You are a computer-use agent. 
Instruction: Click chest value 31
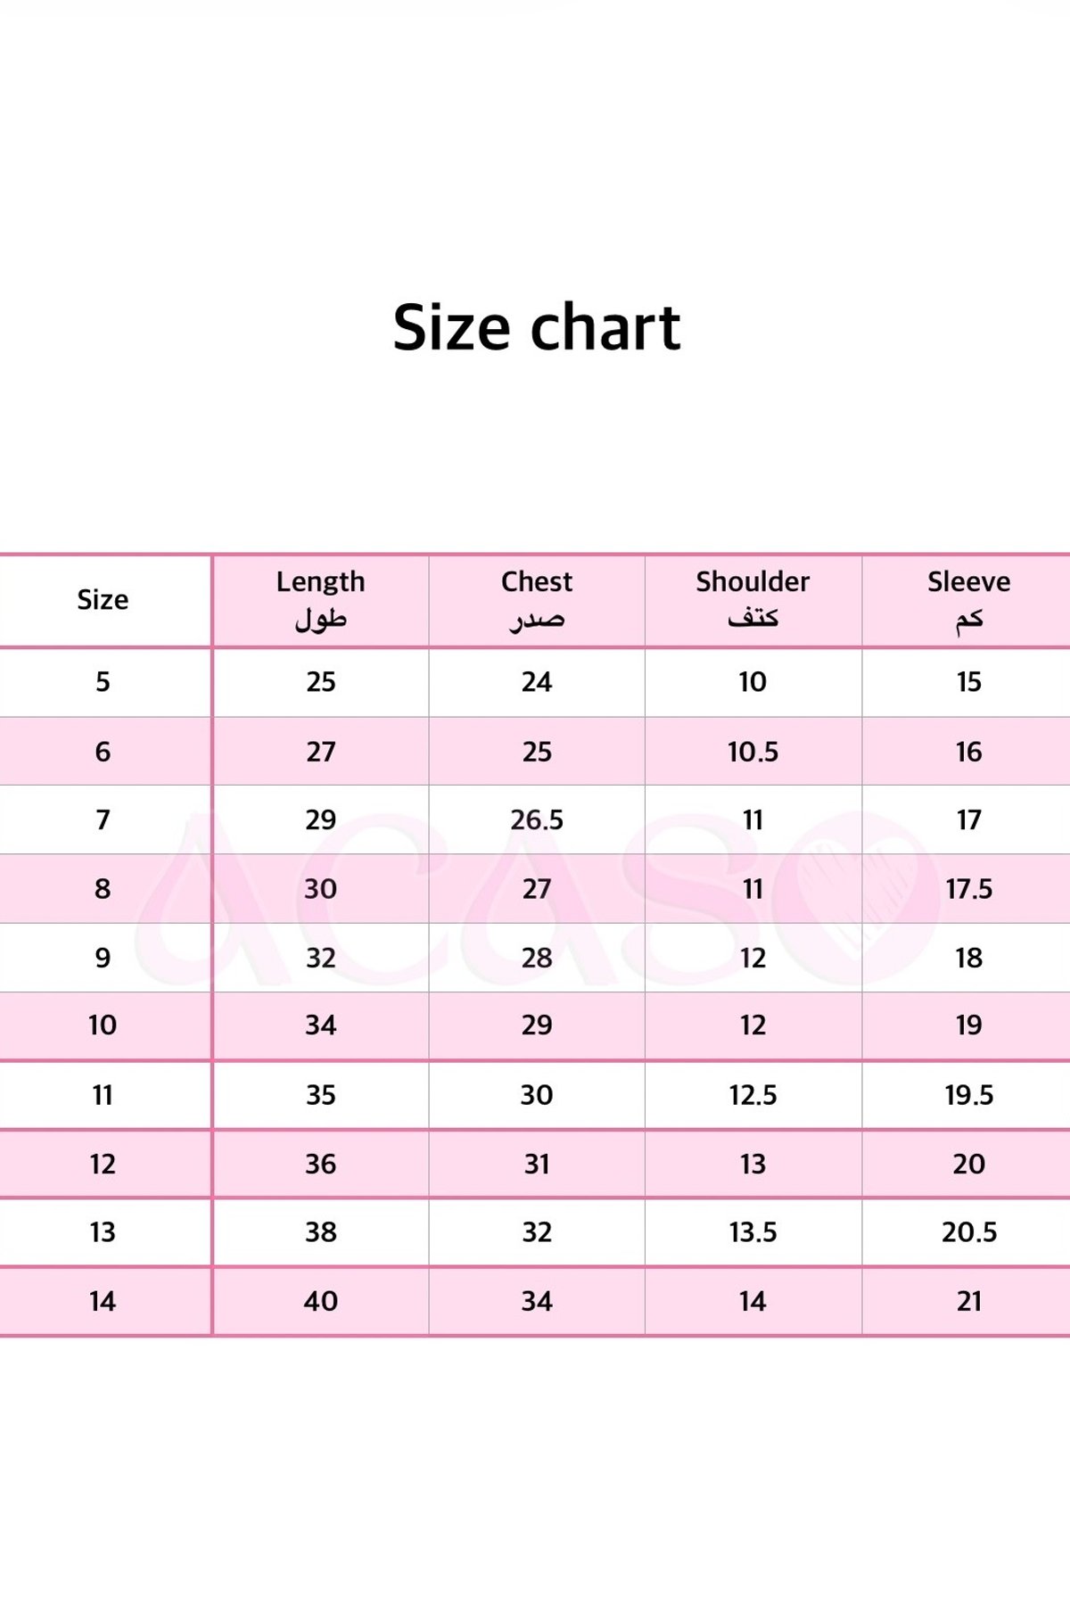coord(537,1165)
